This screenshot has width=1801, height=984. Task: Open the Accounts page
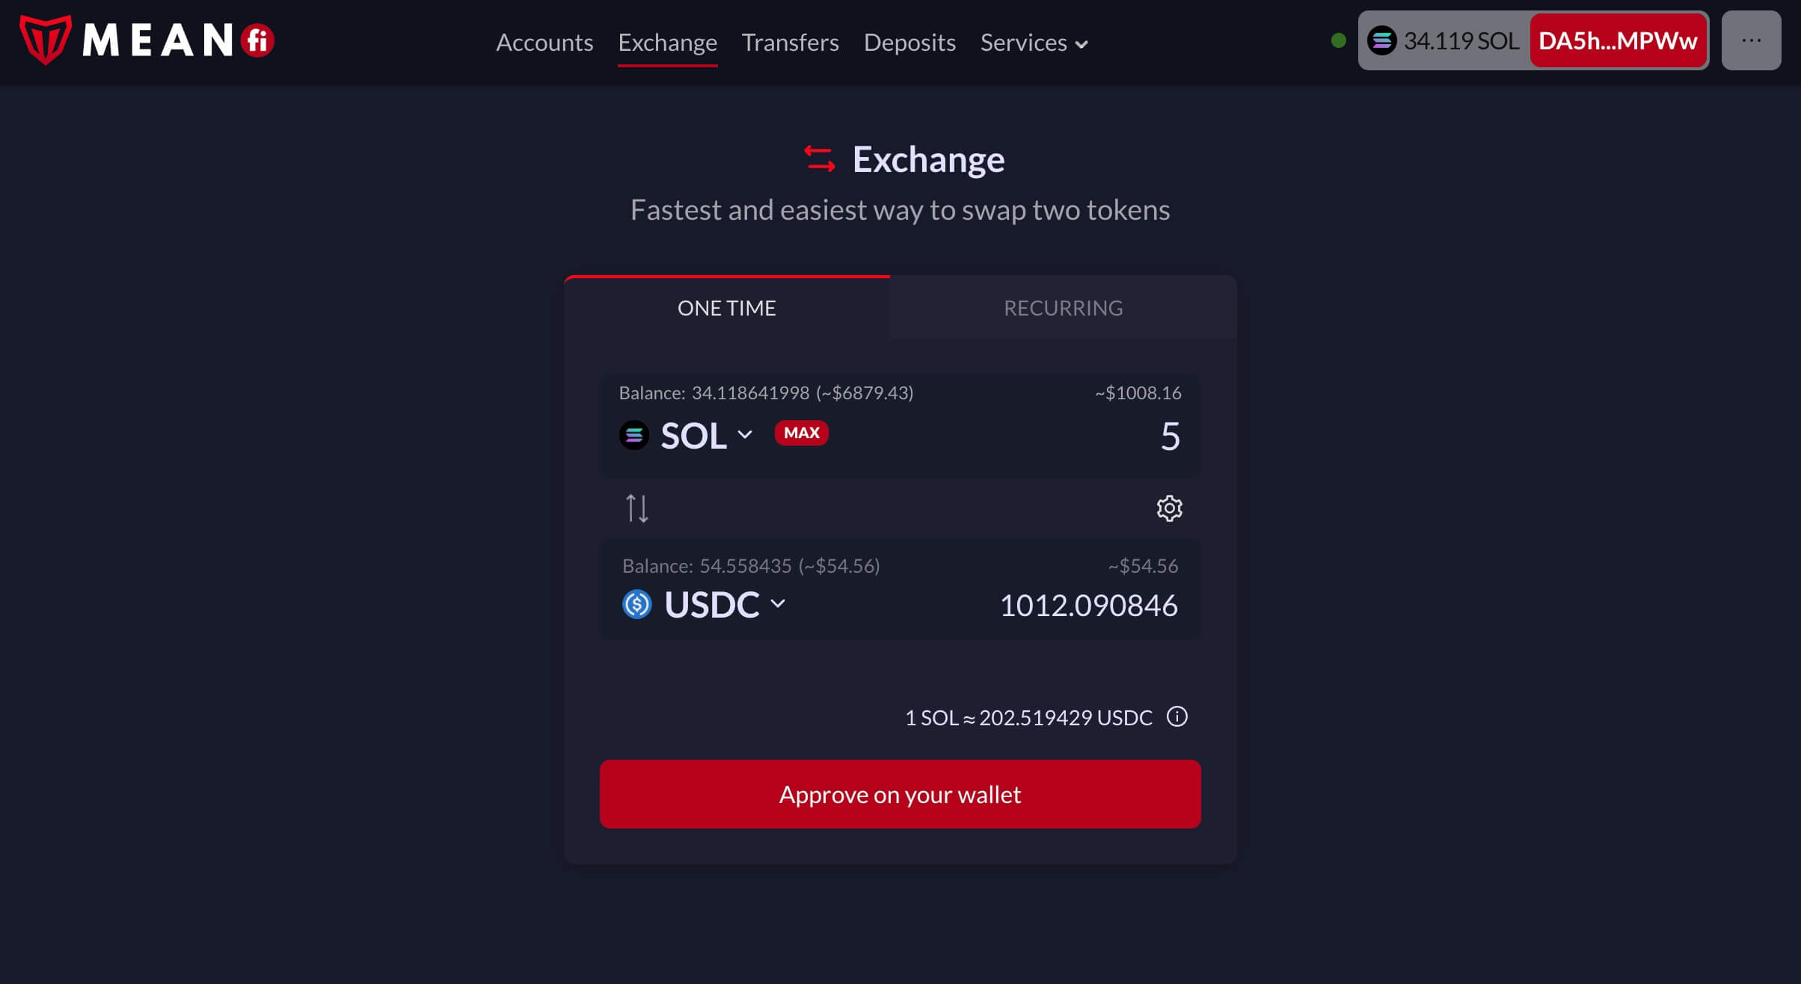[544, 43]
